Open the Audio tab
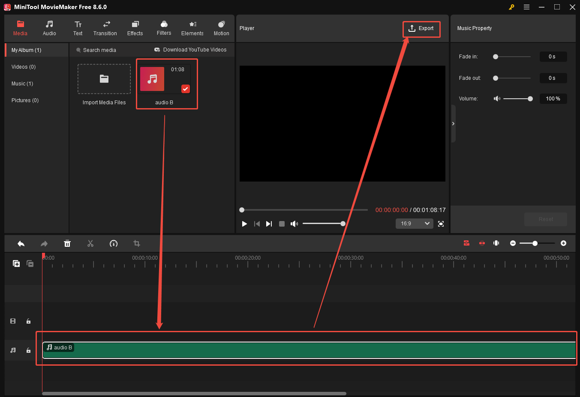580x397 pixels. 49,28
